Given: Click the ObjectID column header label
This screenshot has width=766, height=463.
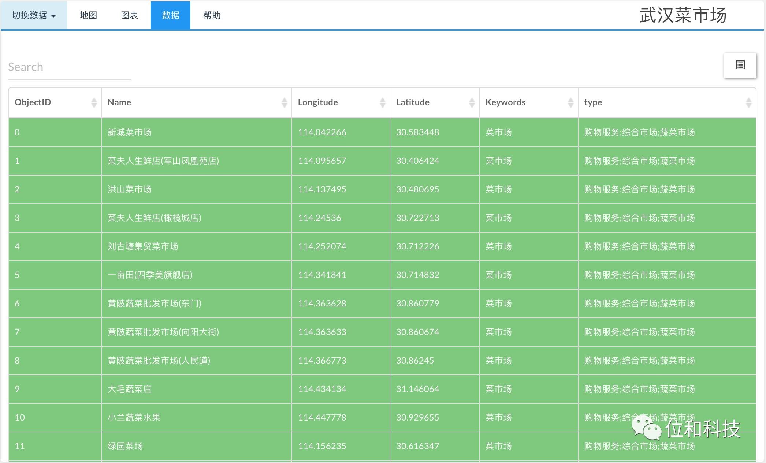Looking at the screenshot, I should (x=33, y=102).
